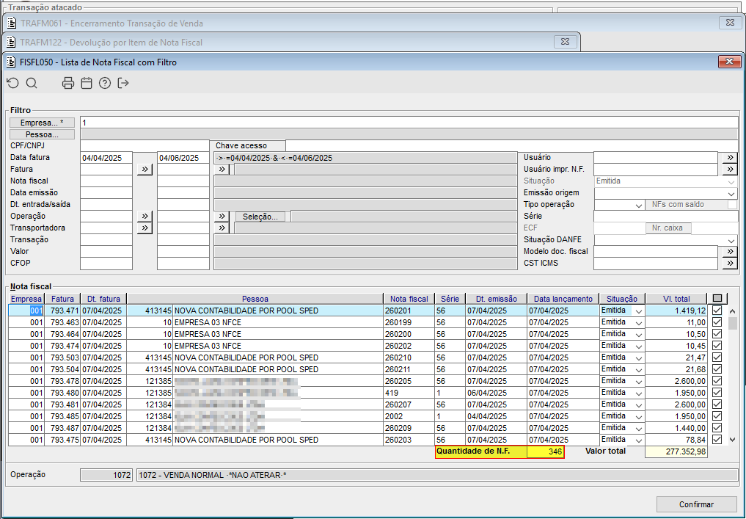Open the Situação DANFE dropdown

click(x=731, y=240)
